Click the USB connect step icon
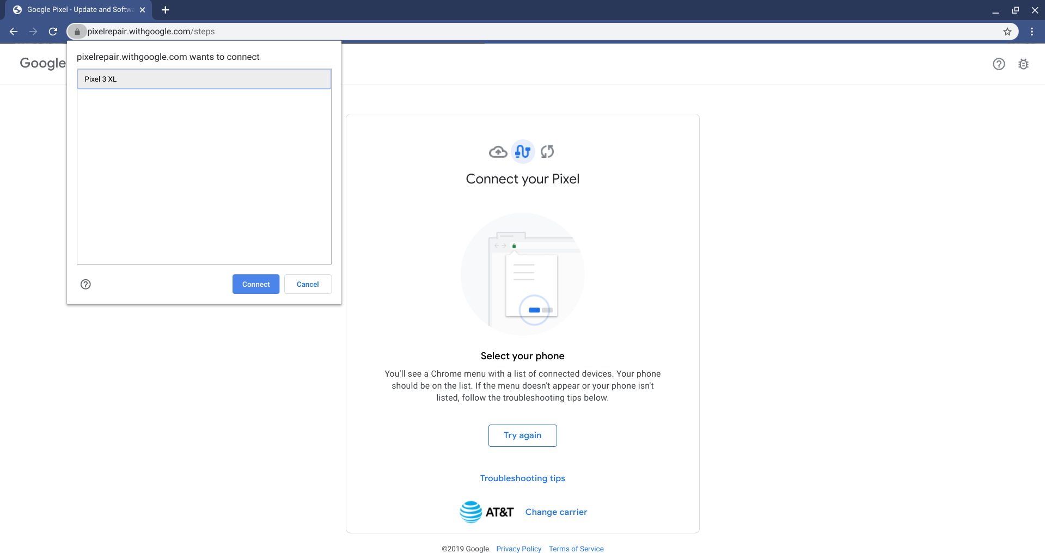The image size is (1045, 553). pyautogui.click(x=523, y=152)
